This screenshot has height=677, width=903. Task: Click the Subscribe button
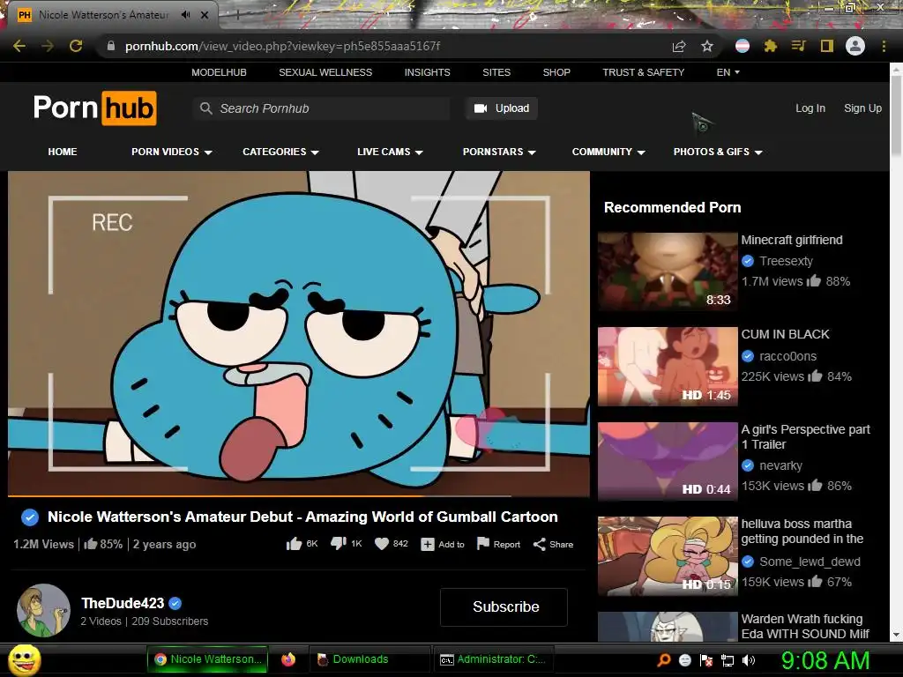tap(504, 606)
